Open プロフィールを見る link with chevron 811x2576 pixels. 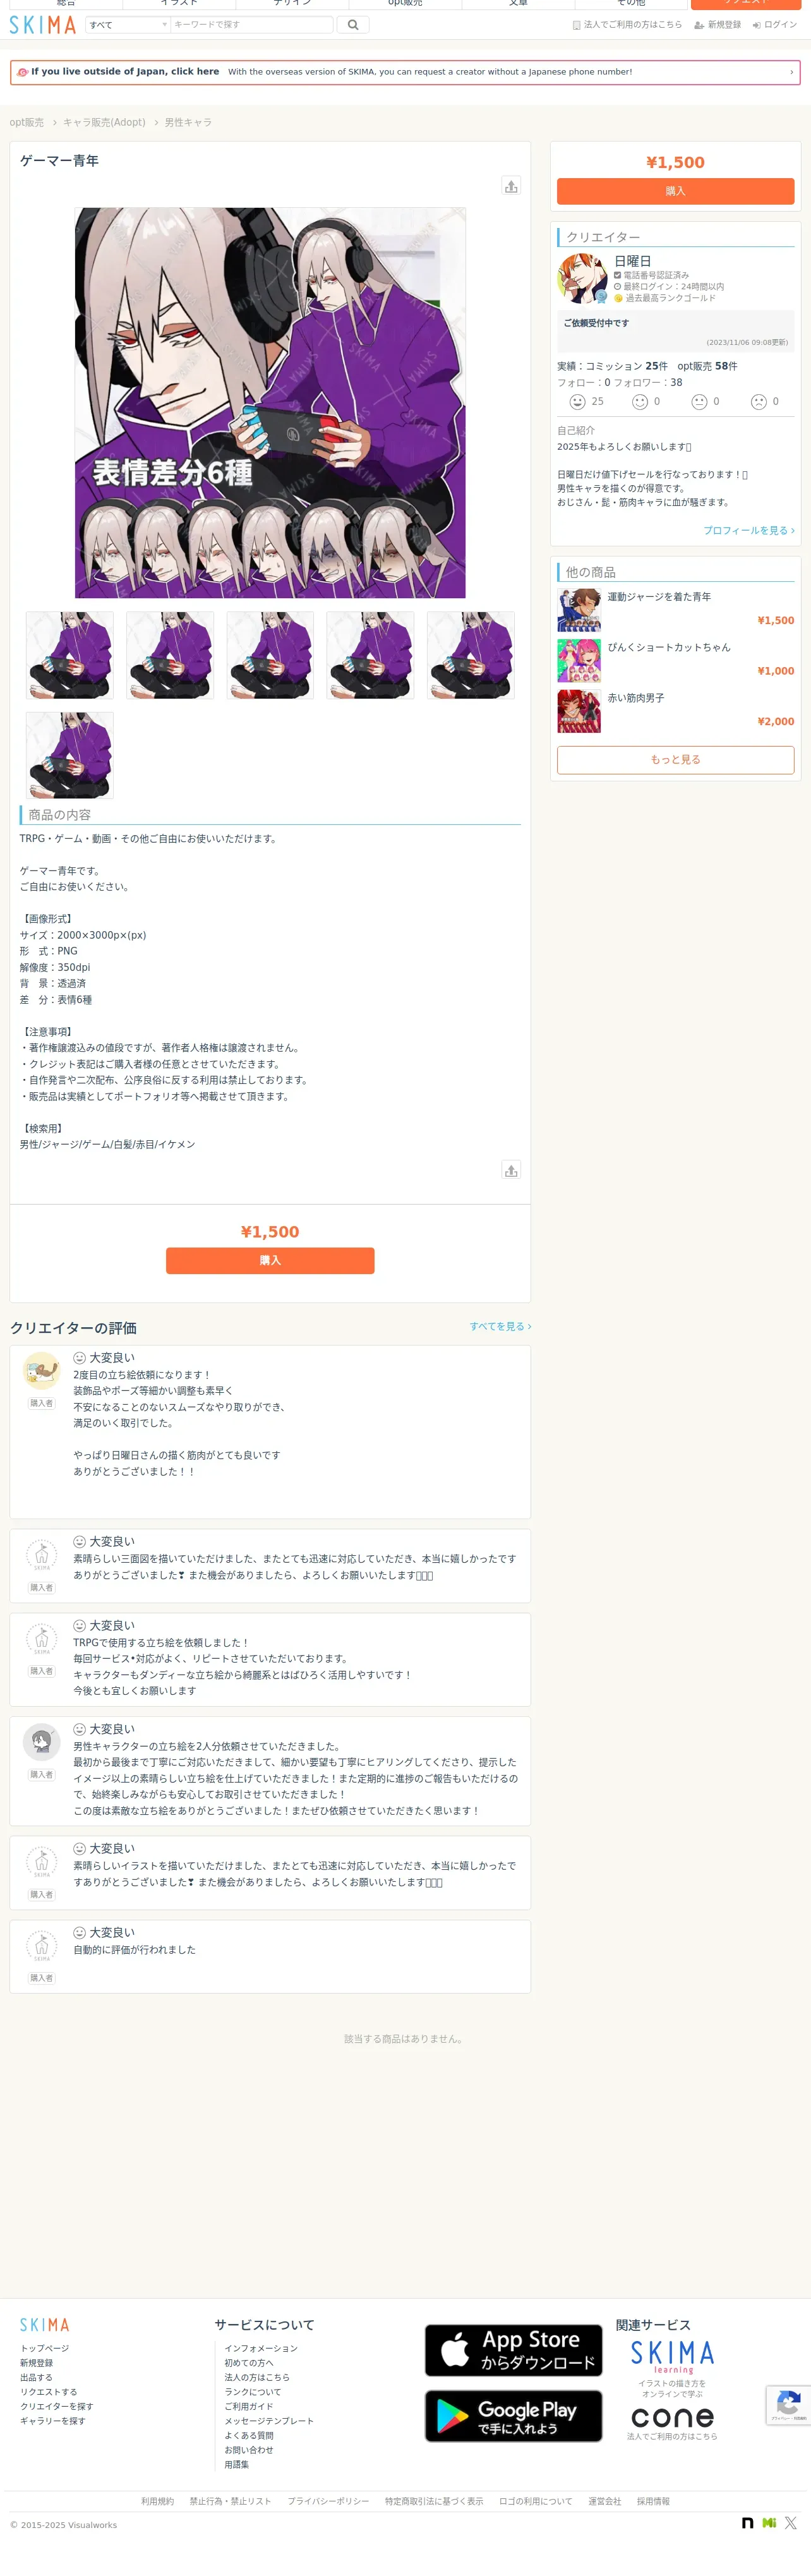[749, 530]
